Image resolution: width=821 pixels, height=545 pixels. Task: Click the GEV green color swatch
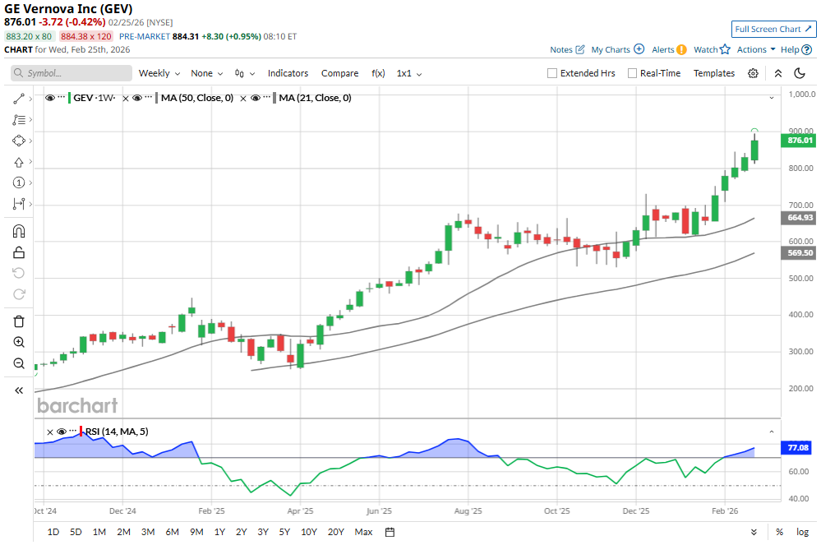click(70, 98)
